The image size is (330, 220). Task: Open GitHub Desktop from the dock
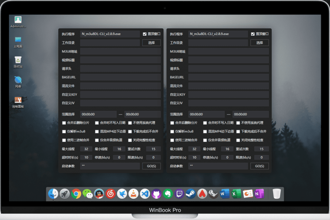click(x=156, y=194)
